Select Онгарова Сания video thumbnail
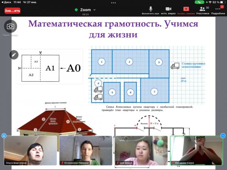 [196, 150]
